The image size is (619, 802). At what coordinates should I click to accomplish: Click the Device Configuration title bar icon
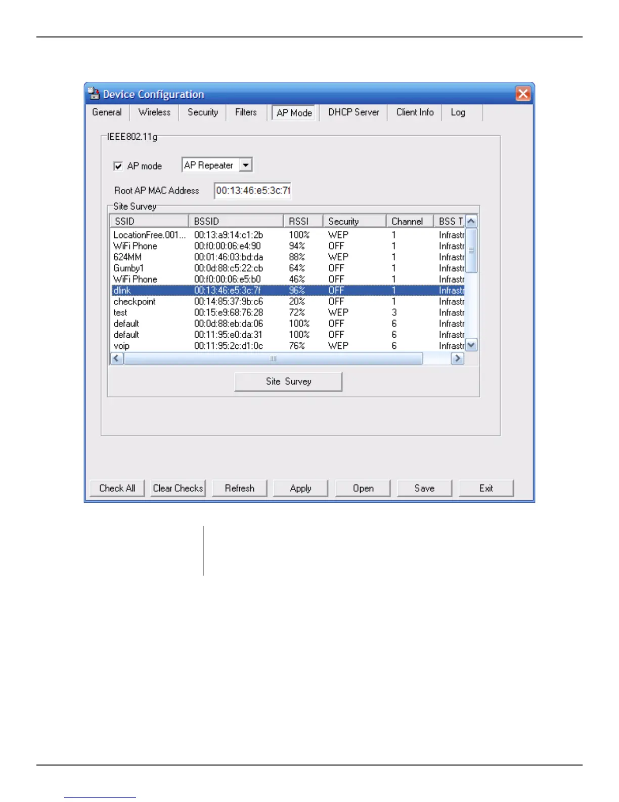point(94,94)
